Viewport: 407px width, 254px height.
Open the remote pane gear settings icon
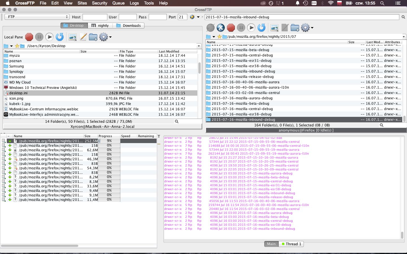point(305,28)
